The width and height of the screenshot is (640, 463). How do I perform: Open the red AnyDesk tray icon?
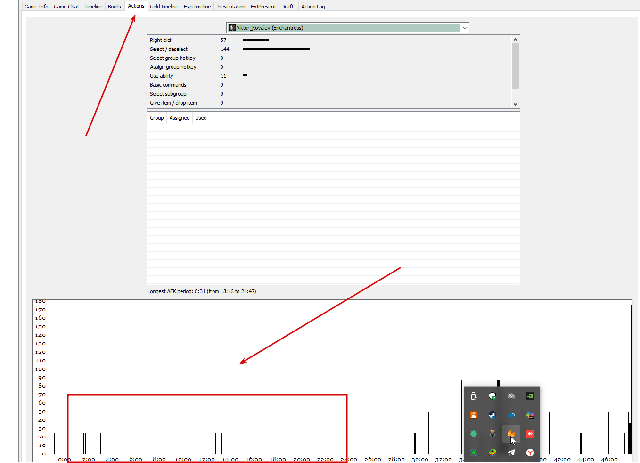point(530,434)
